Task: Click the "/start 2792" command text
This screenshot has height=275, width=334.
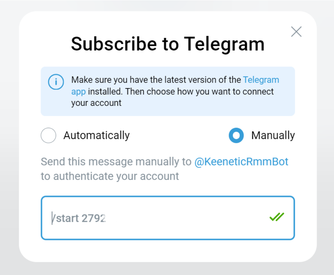Action: [x=79, y=218]
